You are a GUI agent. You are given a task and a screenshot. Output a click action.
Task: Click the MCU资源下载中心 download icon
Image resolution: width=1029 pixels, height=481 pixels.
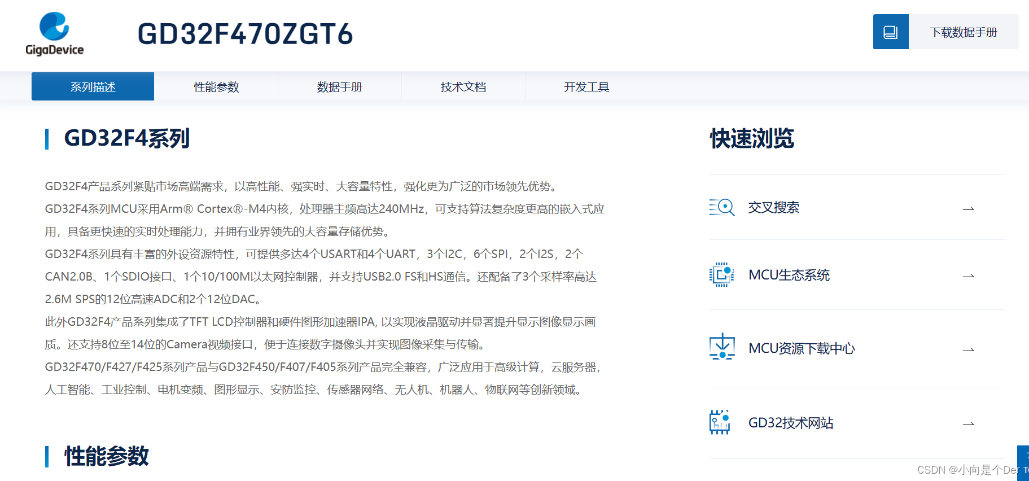pyautogui.click(x=722, y=347)
